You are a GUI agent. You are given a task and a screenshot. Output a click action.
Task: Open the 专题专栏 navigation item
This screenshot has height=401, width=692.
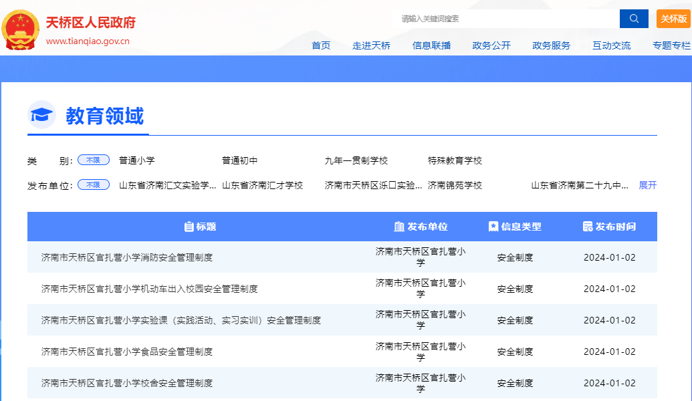pos(671,45)
